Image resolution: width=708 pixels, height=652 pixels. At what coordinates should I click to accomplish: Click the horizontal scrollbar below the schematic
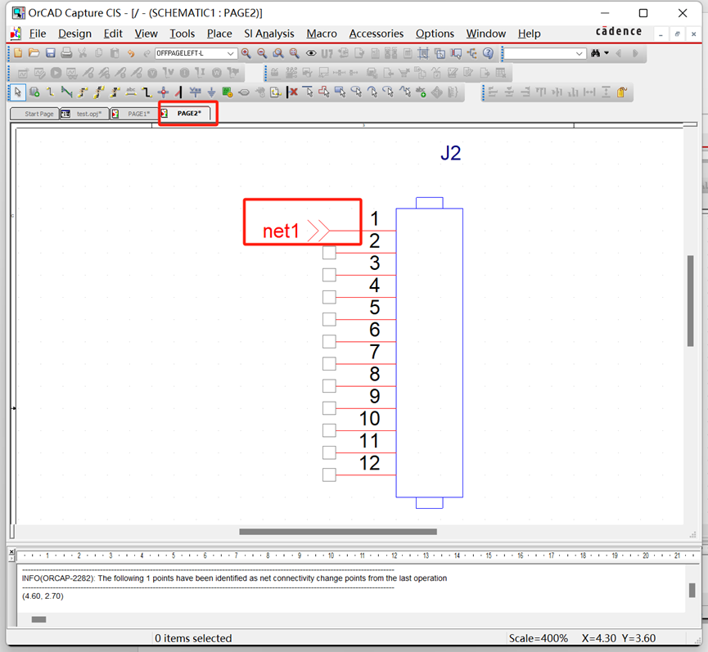[x=338, y=532]
